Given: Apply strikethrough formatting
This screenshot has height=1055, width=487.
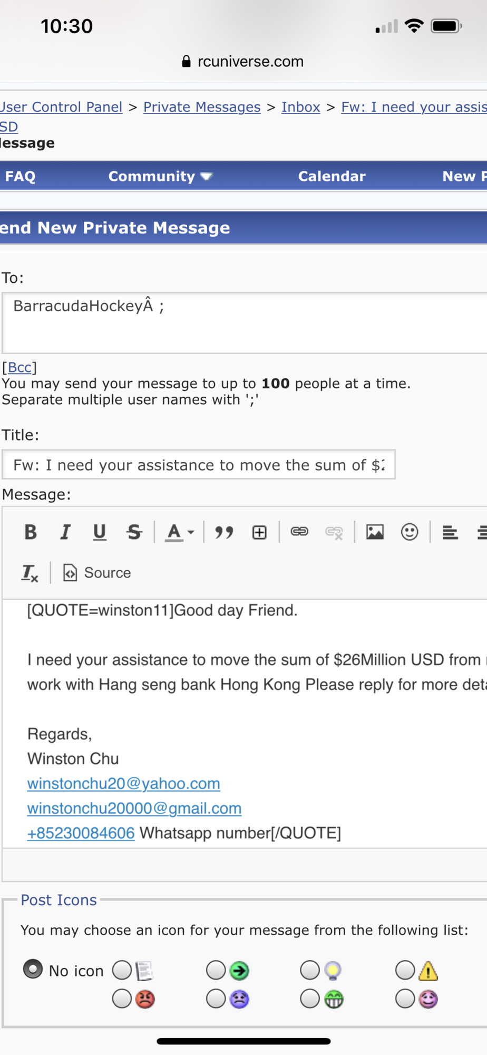Looking at the screenshot, I should [x=134, y=532].
